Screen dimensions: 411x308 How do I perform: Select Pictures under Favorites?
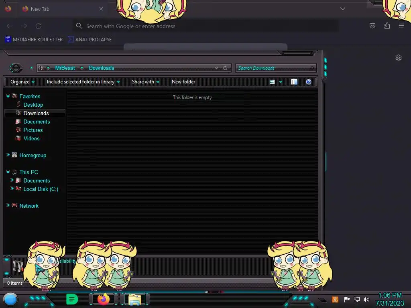coord(33,130)
